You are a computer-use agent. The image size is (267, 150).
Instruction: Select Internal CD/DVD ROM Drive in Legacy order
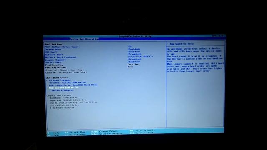(x=68, y=100)
